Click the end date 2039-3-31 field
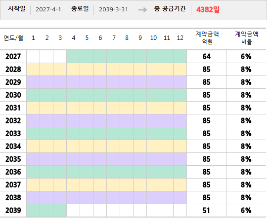The width and height of the screenshot is (272, 220). point(113,9)
